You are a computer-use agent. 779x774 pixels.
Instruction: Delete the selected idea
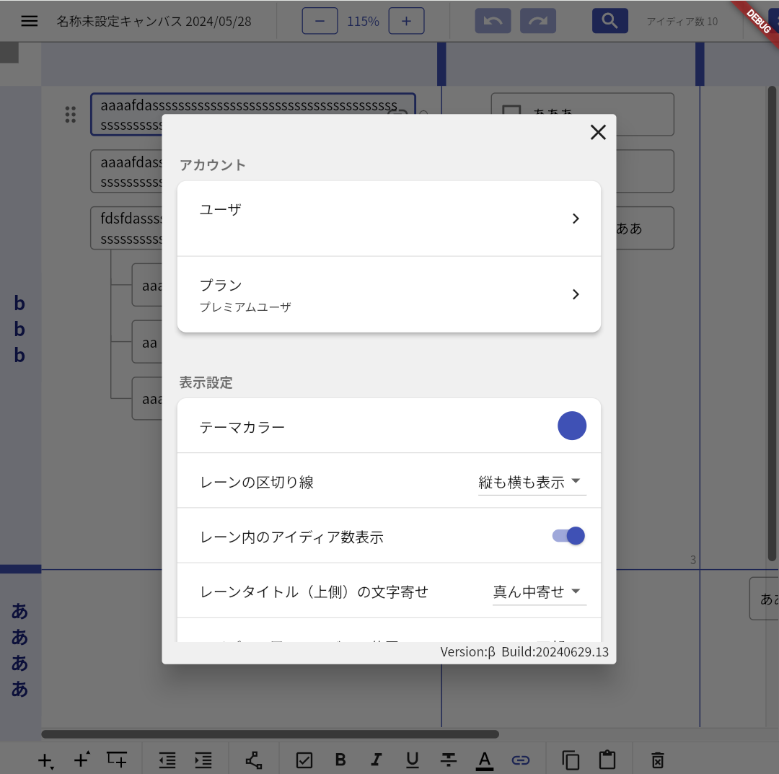click(x=658, y=760)
